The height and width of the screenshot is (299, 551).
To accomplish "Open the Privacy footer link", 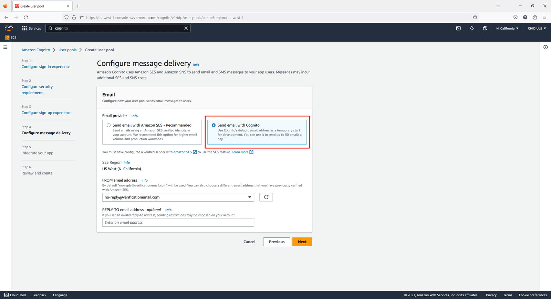I will [491, 295].
